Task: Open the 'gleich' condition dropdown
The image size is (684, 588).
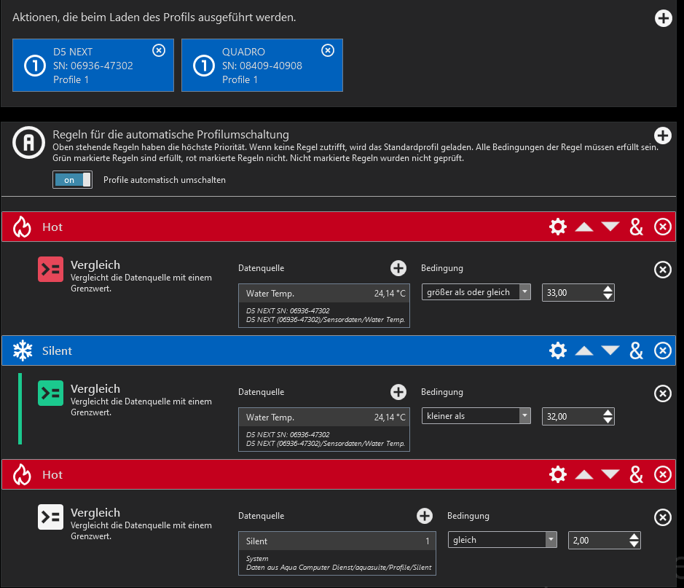Action: pyautogui.click(x=502, y=540)
